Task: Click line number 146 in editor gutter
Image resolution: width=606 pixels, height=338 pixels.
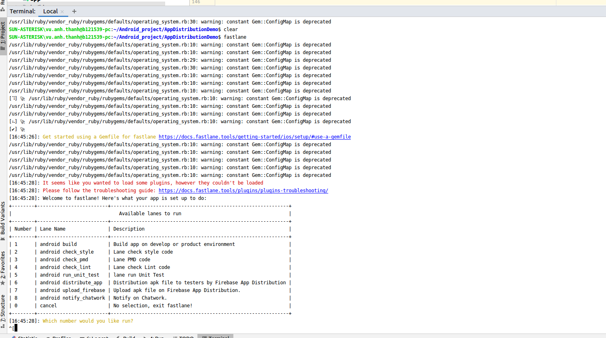Action: tap(196, 2)
